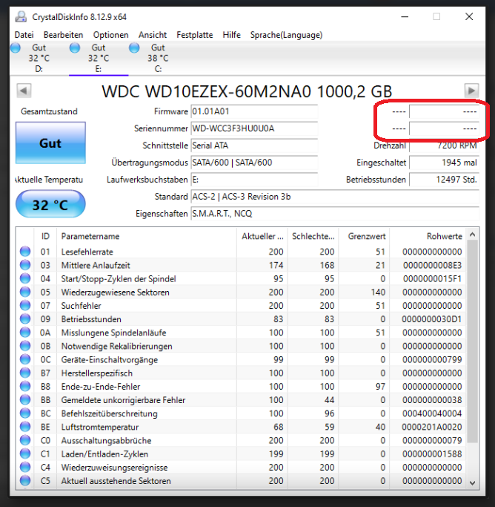Select parameter name Wiederzuweisungsereignisse
The height and width of the screenshot is (507, 495).
tap(114, 468)
